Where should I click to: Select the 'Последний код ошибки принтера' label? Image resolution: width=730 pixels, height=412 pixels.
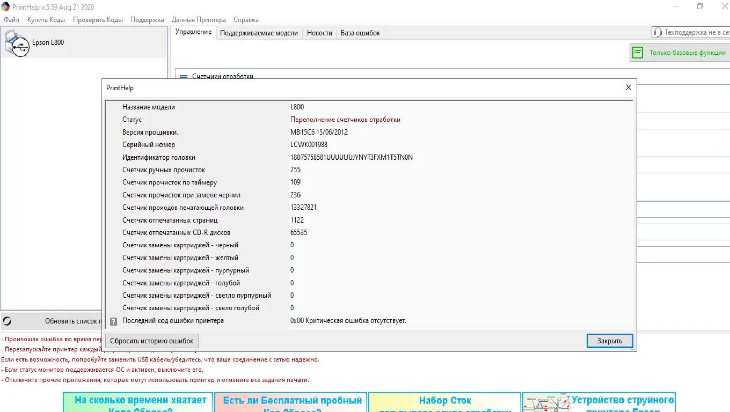pos(173,321)
